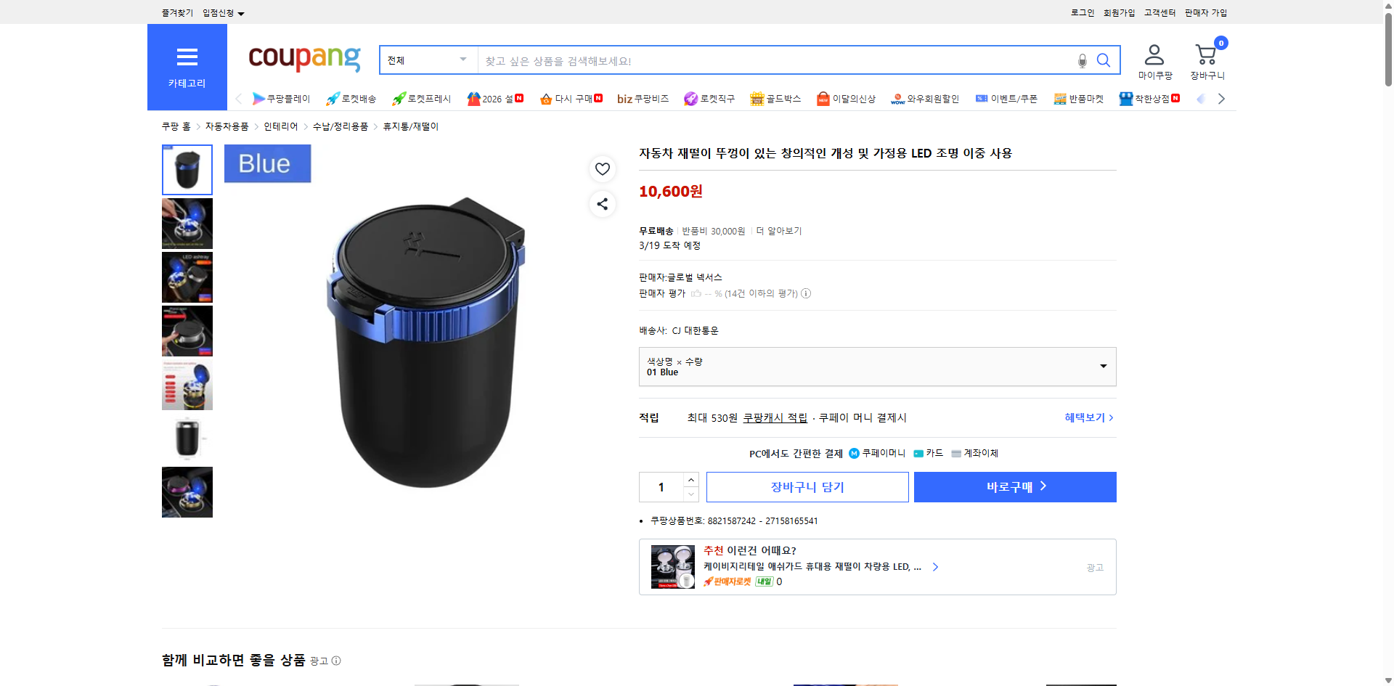The image size is (1394, 686).
Task: Open the 전체 search category dropdown
Action: (x=427, y=60)
